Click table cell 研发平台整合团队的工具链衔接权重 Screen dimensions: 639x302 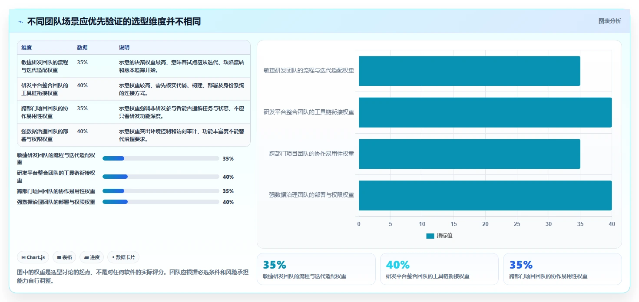point(45,89)
